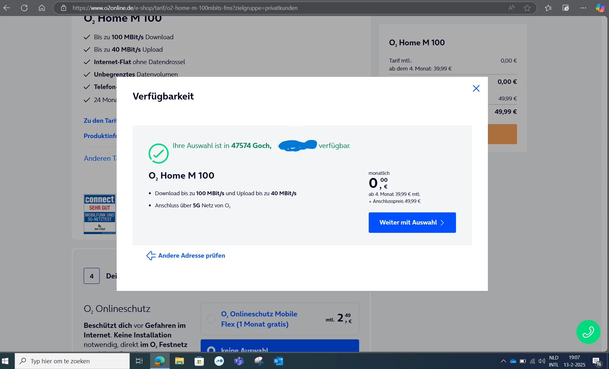Screen dimensions: 609x369
Task: Click the 'O2 Onlineschutz' section heading
Action: coord(117,309)
